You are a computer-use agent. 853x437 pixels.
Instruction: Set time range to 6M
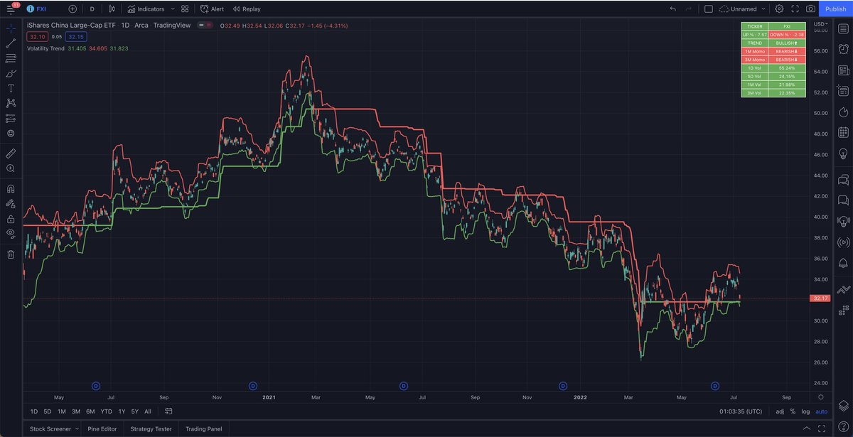pos(90,411)
